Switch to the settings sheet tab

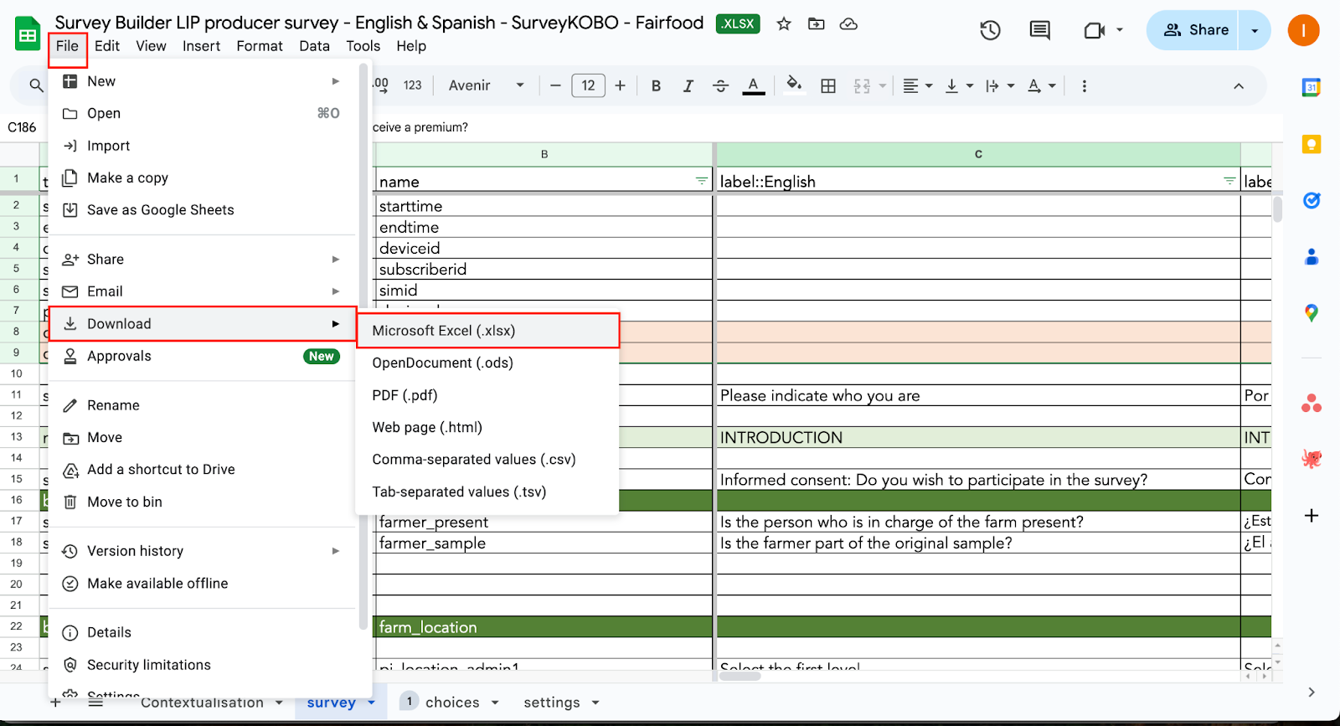(x=551, y=703)
